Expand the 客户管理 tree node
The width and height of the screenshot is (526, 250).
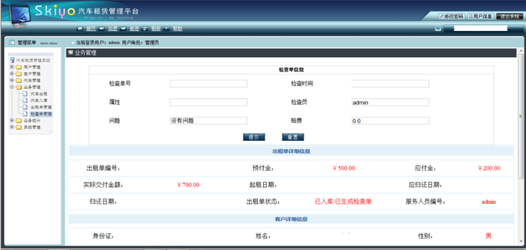(x=12, y=73)
